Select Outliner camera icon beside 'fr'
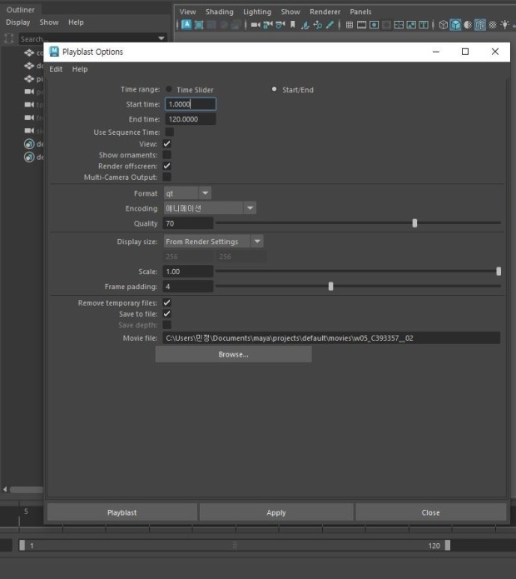The width and height of the screenshot is (516, 579). [x=29, y=117]
